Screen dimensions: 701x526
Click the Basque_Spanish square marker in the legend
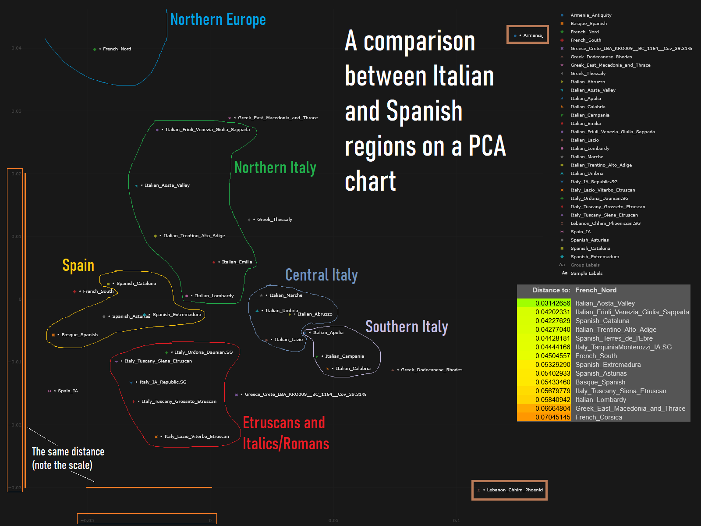[x=562, y=24]
